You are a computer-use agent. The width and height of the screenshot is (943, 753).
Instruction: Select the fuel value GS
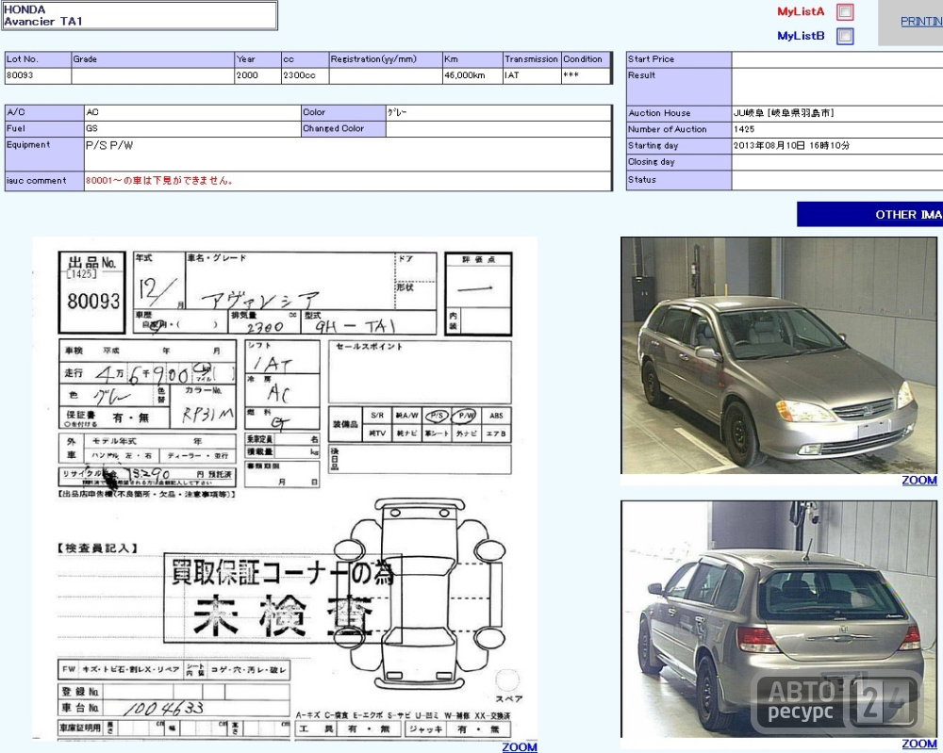pos(91,128)
